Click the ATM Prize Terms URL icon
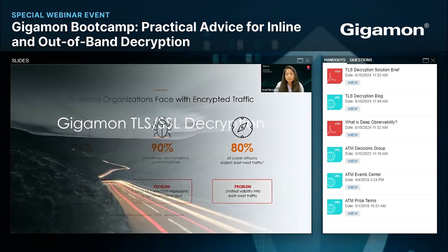This screenshot has height=252, width=448. click(335, 207)
